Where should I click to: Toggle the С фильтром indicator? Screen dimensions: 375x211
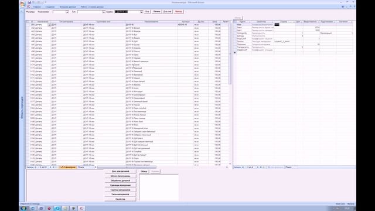pyautogui.click(x=68, y=167)
